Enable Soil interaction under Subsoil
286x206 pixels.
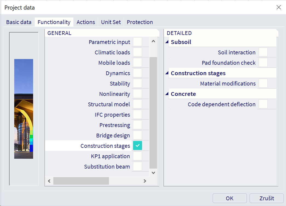[263, 52]
